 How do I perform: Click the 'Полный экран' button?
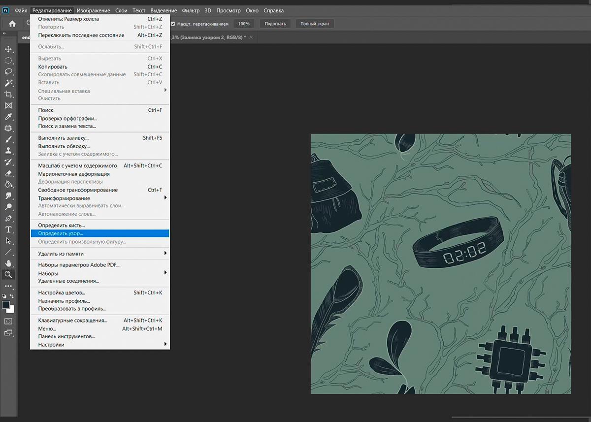pyautogui.click(x=314, y=24)
